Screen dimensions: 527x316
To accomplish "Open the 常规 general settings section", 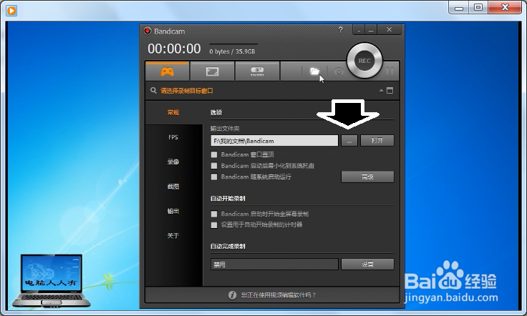I will click(173, 112).
